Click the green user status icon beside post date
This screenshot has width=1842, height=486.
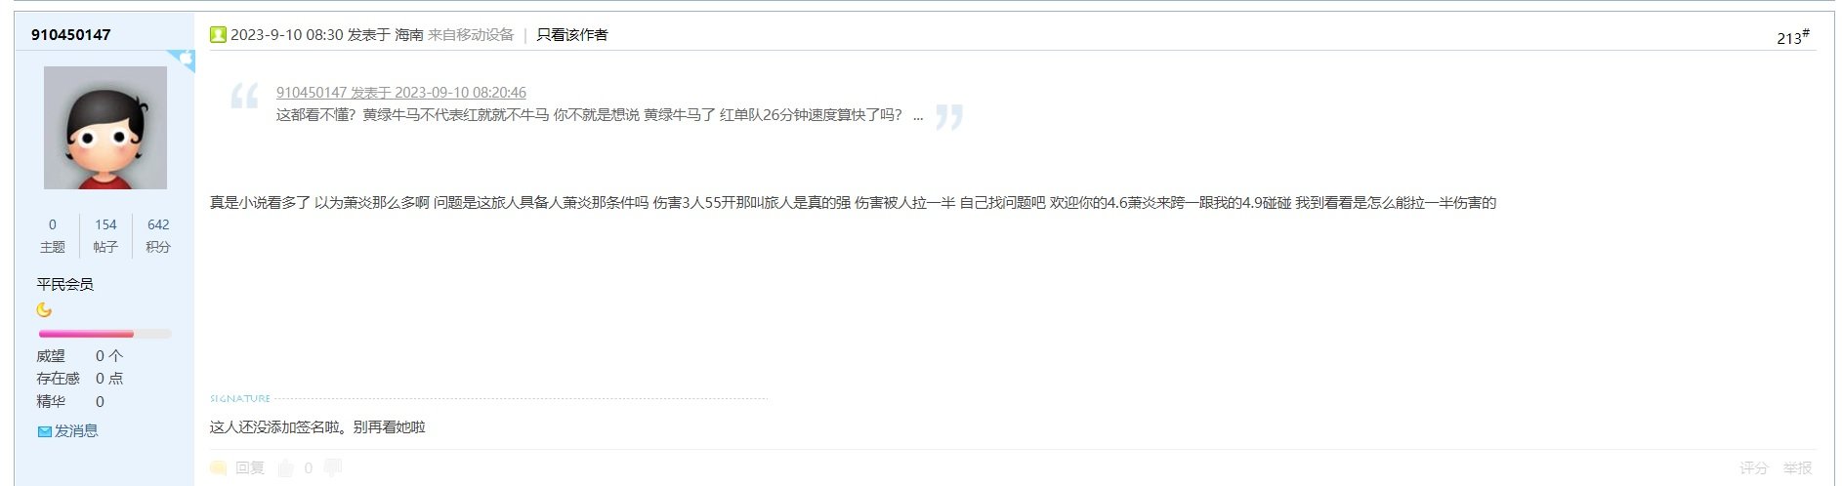click(218, 35)
